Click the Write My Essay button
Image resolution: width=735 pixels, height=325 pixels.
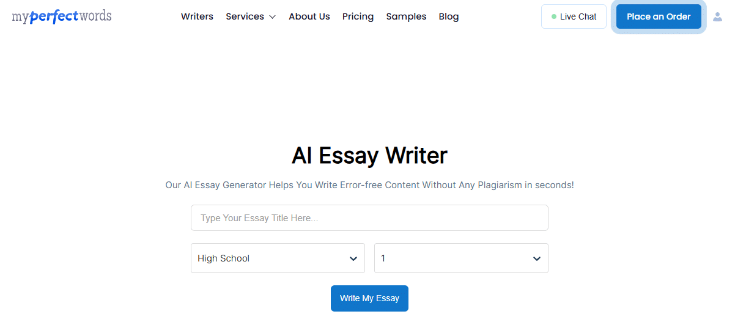click(x=369, y=298)
